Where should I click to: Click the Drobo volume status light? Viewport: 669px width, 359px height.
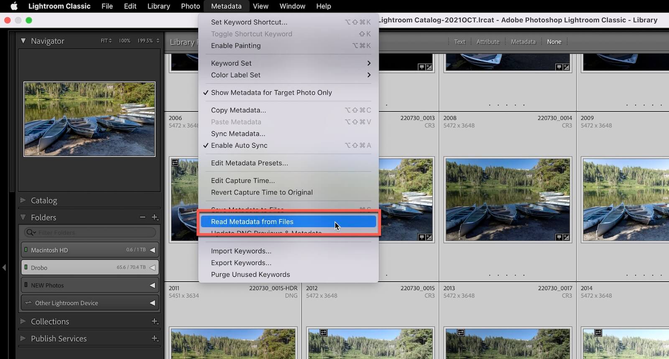pos(26,267)
